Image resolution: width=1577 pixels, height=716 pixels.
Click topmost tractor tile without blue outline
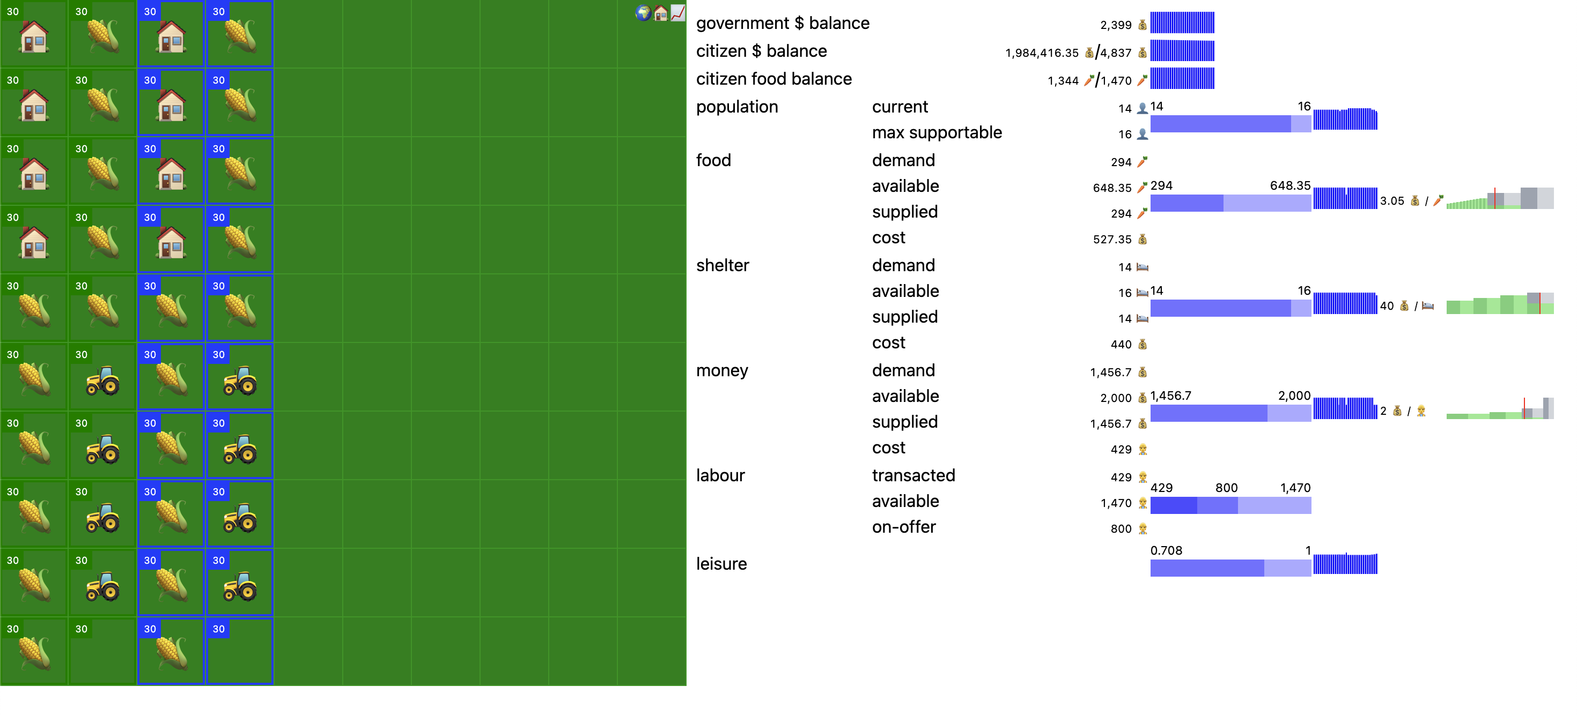pos(103,377)
